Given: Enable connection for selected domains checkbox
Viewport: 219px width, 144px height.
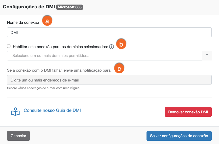Looking at the screenshot, I should pos(9,46).
